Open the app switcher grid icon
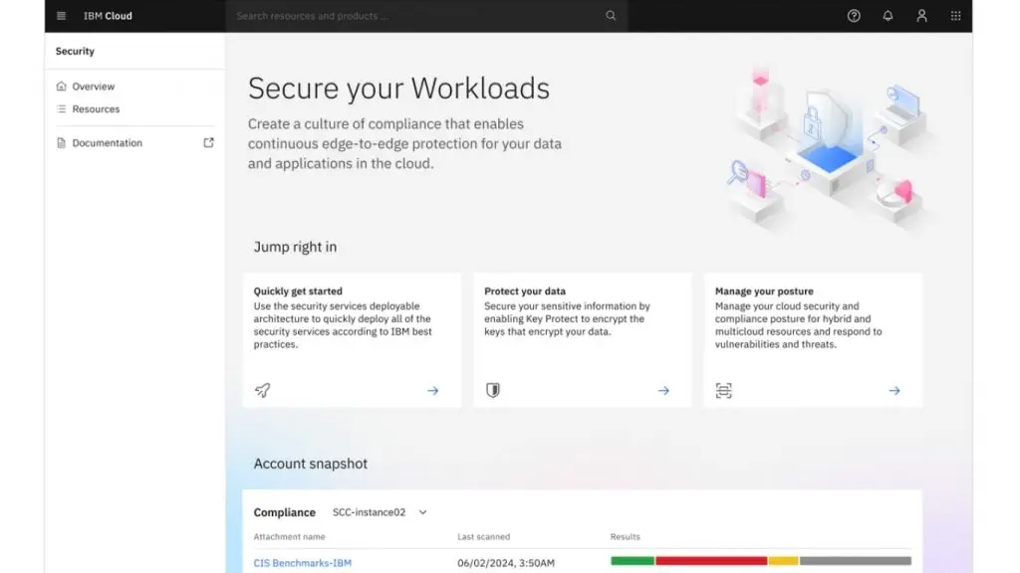Screen dimensions: 1020x573 pyautogui.click(x=955, y=16)
